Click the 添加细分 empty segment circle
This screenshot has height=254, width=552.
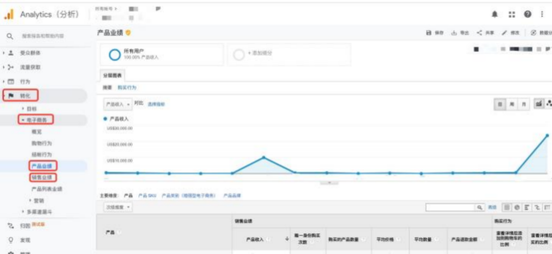[x=239, y=55]
